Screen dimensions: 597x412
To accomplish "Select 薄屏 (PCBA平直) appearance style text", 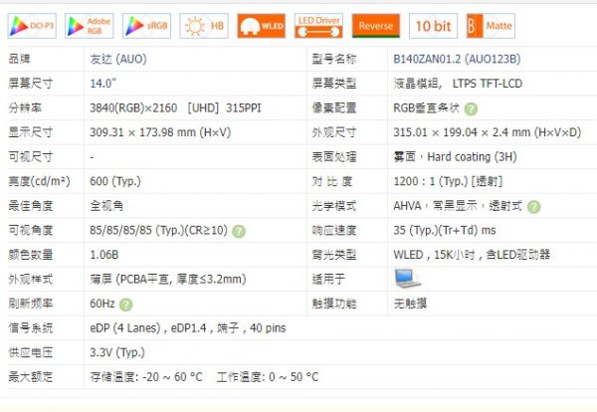I will (168, 280).
